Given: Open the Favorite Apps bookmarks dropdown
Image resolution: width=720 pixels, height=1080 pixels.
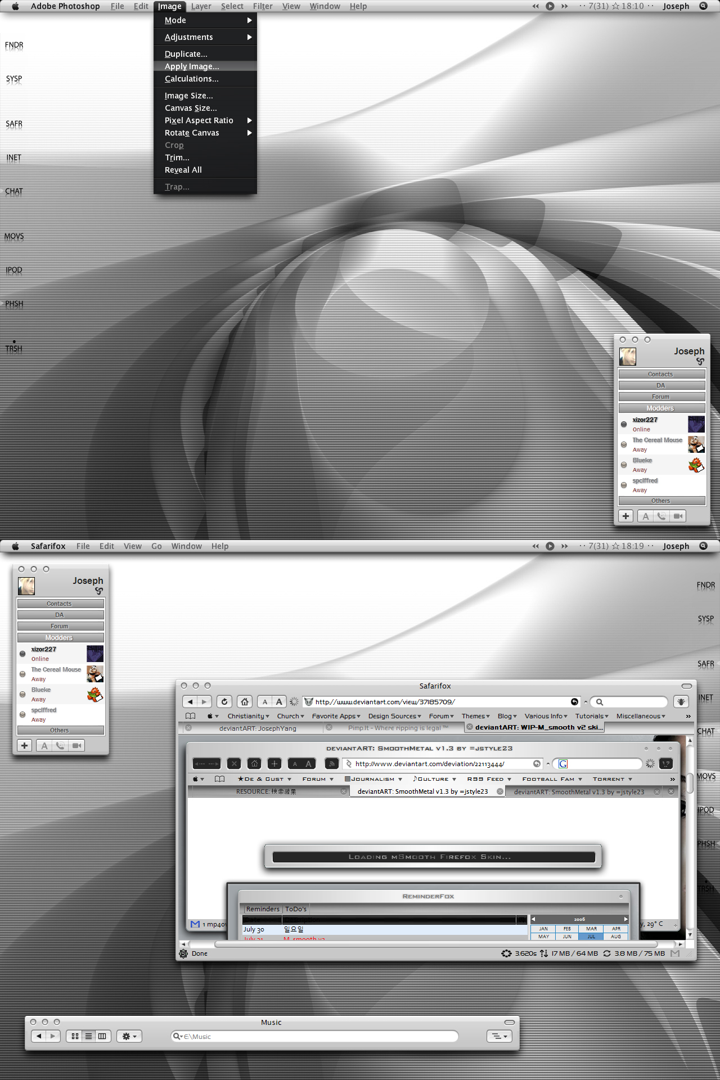Looking at the screenshot, I should (x=336, y=716).
